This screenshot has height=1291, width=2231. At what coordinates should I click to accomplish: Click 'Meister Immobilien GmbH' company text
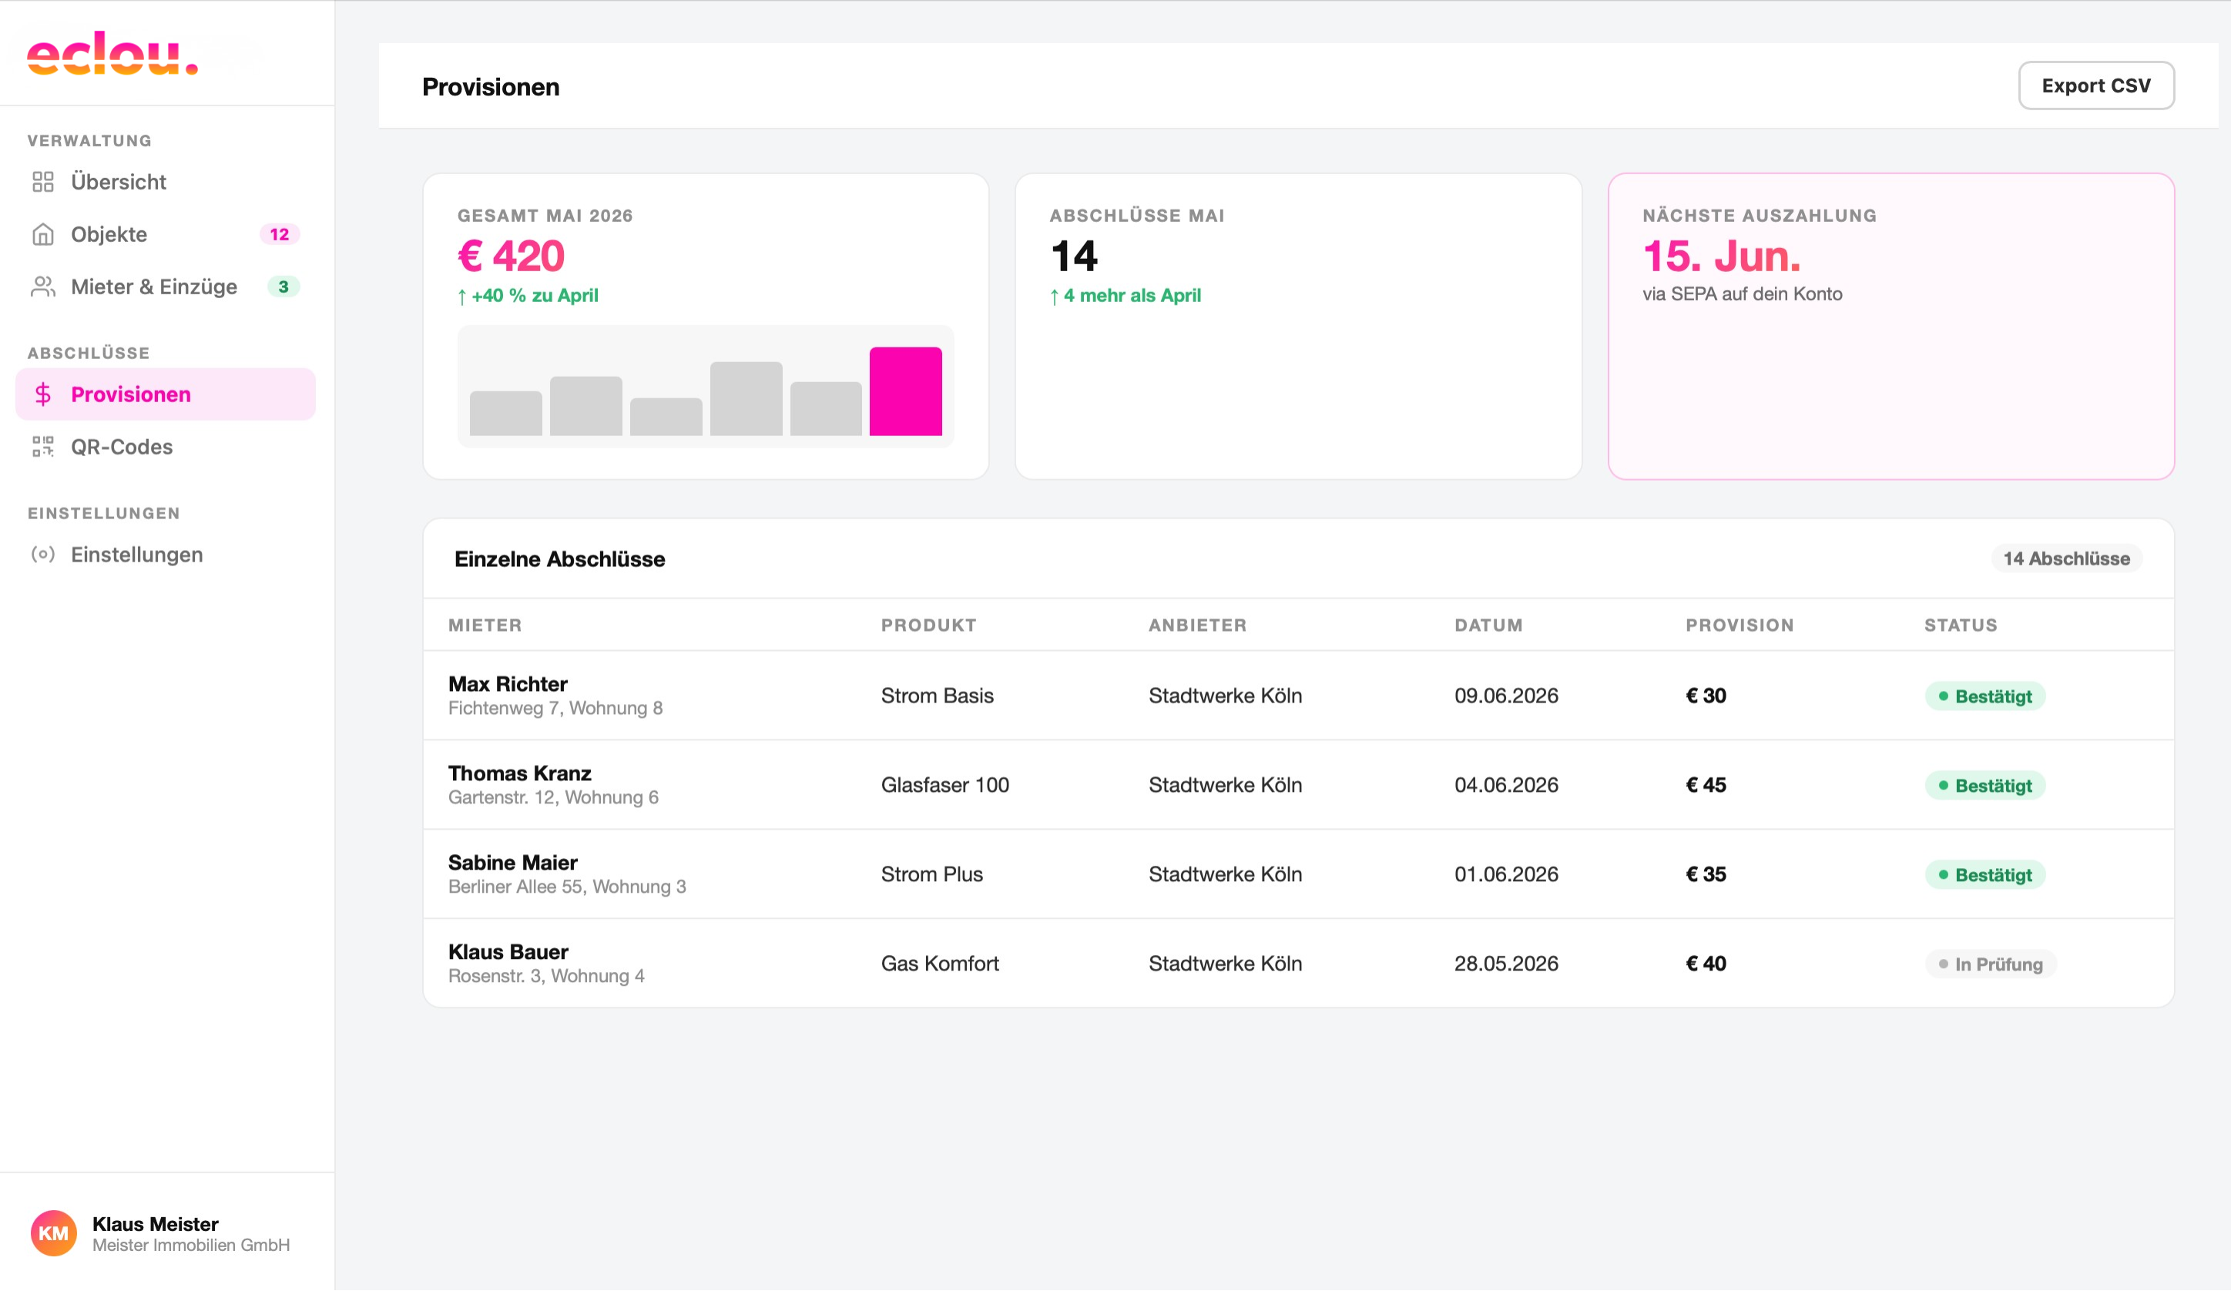[x=190, y=1246]
